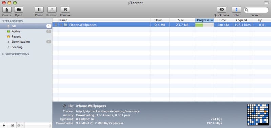Open a torrent with the Open folder icon
This screenshot has height=128, width=271.
19,10
